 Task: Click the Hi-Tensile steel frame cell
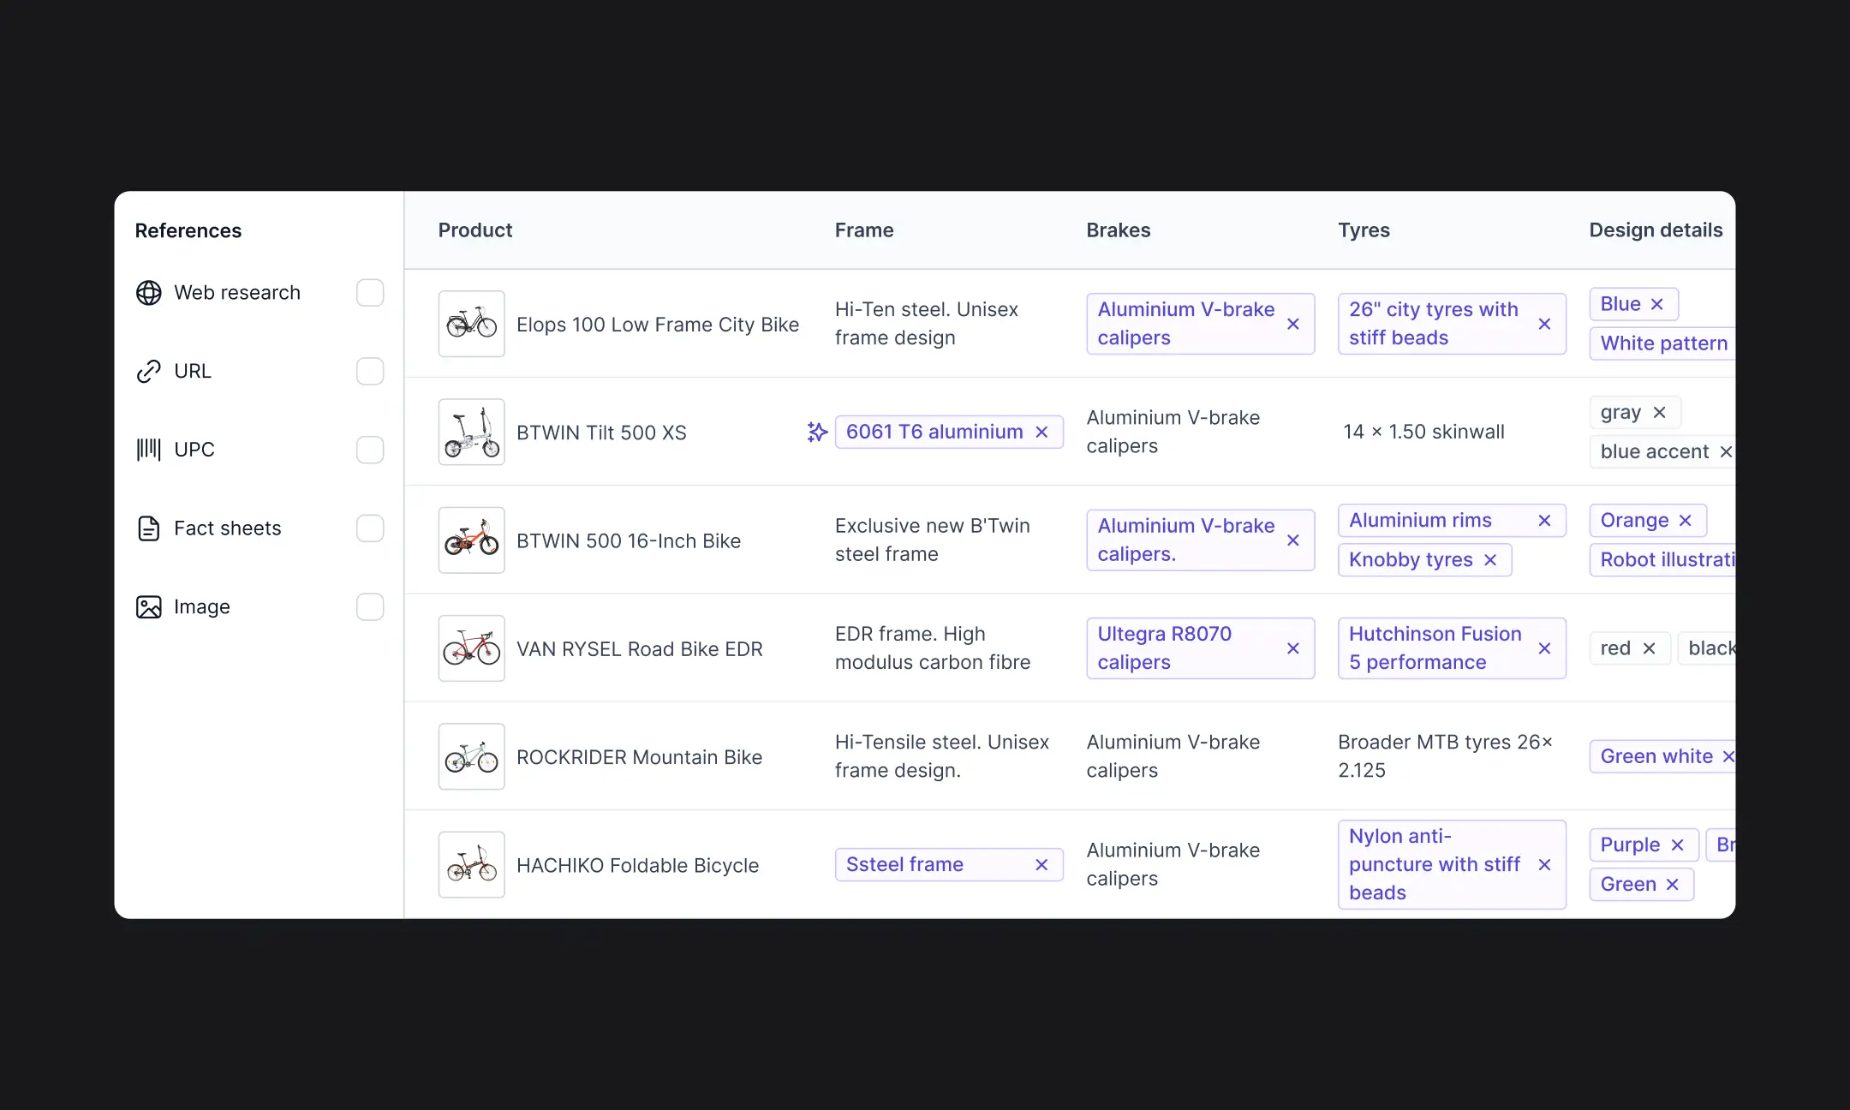click(x=942, y=756)
